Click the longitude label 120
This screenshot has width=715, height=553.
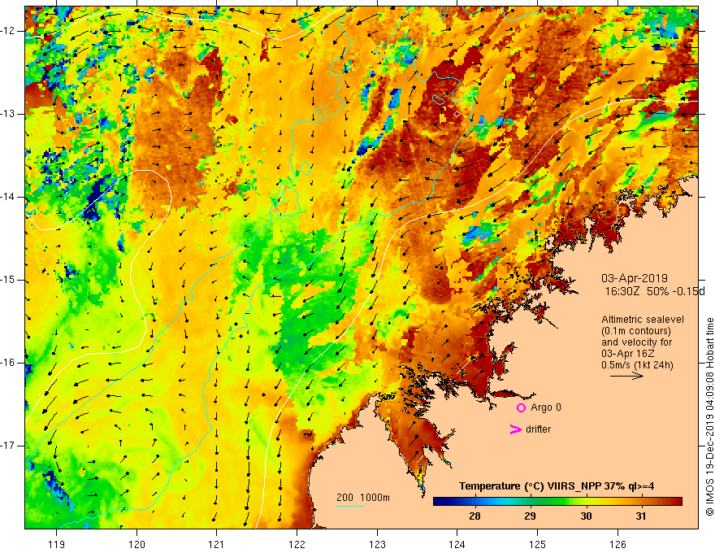pyautogui.click(x=136, y=544)
